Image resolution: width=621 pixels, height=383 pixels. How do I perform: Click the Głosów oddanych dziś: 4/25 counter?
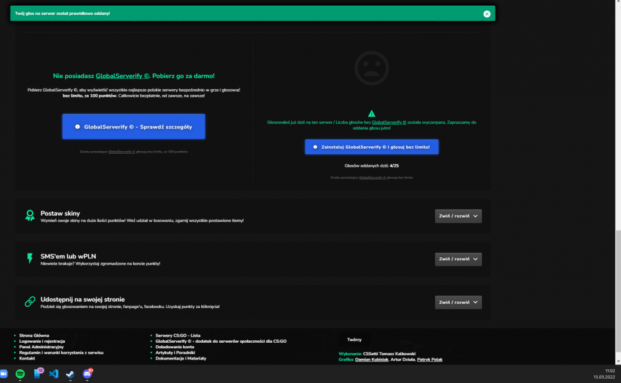tap(371, 166)
